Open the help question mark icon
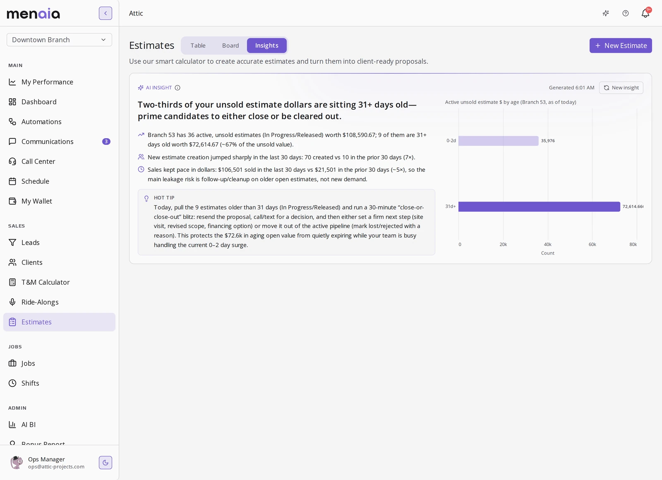 (x=626, y=13)
